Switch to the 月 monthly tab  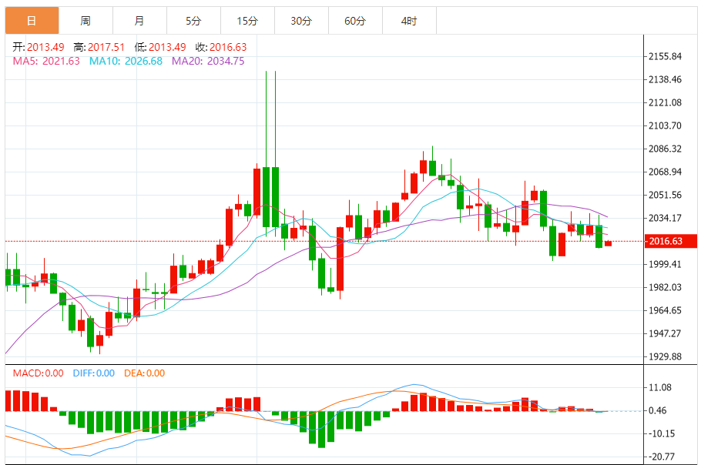click(139, 21)
